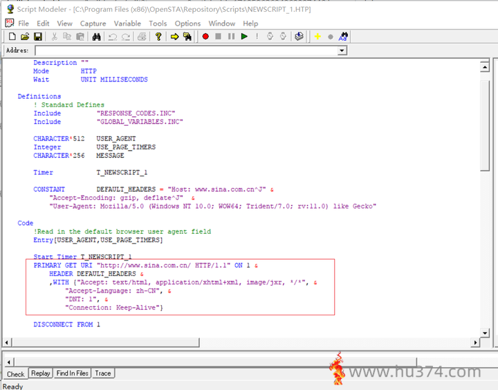Pause capture with the pause button
Image resolution: width=498 pixels, height=390 pixels.
point(231,37)
